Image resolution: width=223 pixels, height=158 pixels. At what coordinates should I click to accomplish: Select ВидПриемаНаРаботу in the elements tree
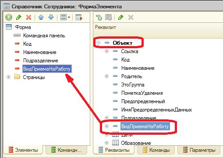(x=47, y=69)
